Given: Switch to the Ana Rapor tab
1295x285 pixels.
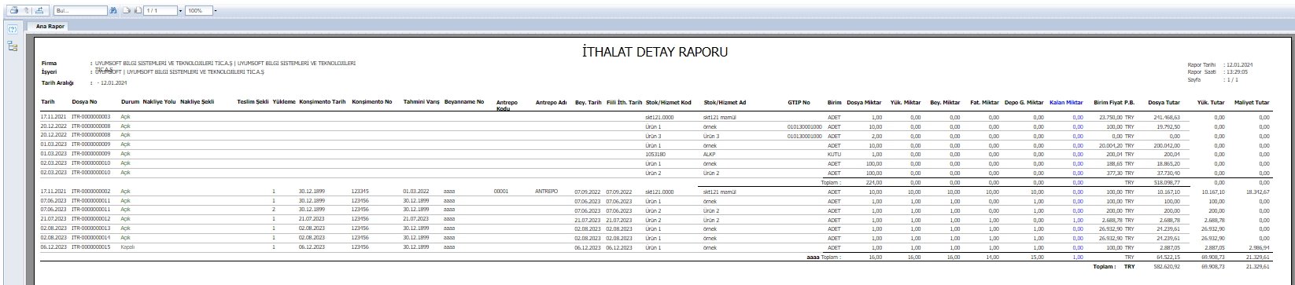Looking at the screenshot, I should point(50,26).
